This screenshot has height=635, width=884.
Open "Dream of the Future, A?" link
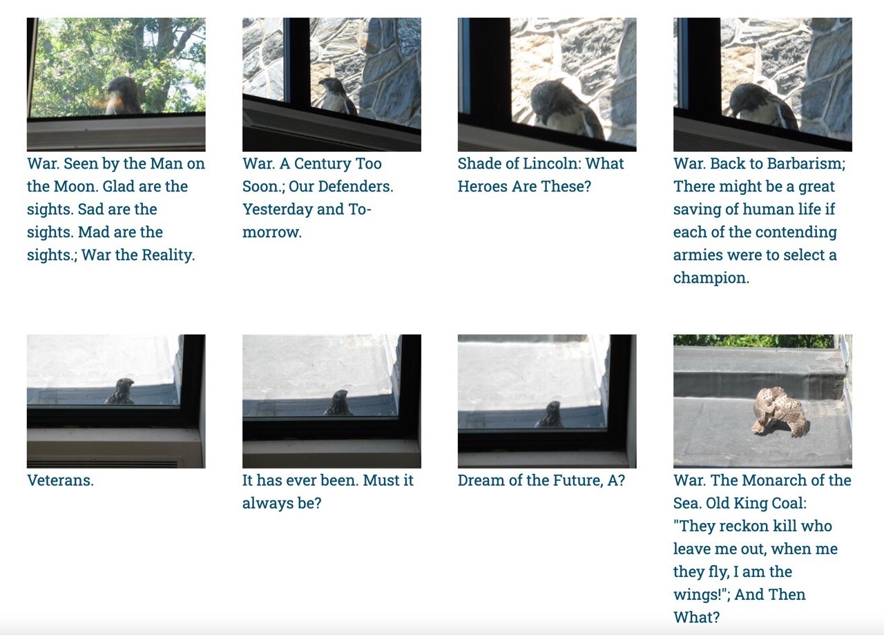[541, 480]
